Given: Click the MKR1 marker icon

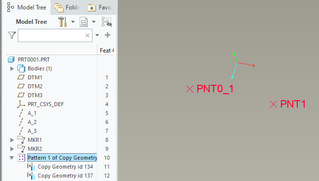Looking at the screenshot, I should click(21, 139).
